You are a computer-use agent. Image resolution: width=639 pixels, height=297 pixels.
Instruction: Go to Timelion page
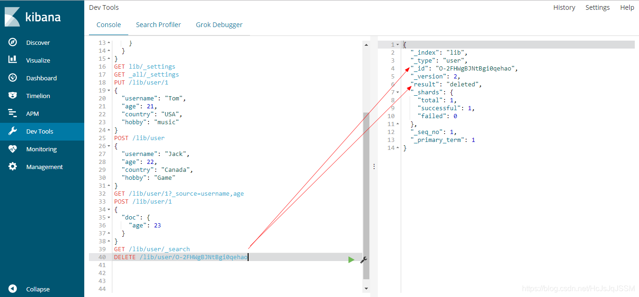pos(38,96)
